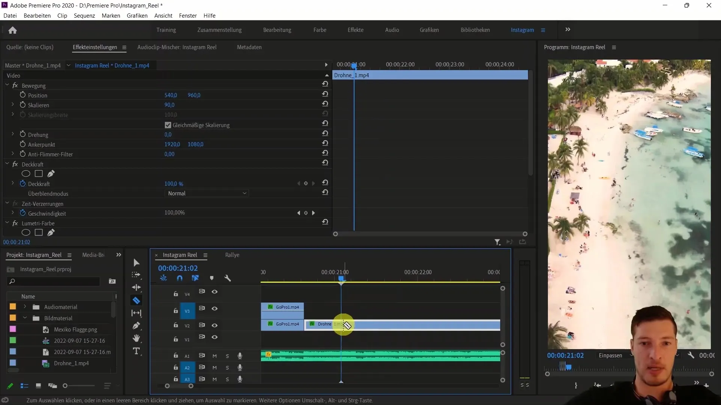This screenshot has width=721, height=405.
Task: Click new bin icon in project search
Action: pos(112,281)
